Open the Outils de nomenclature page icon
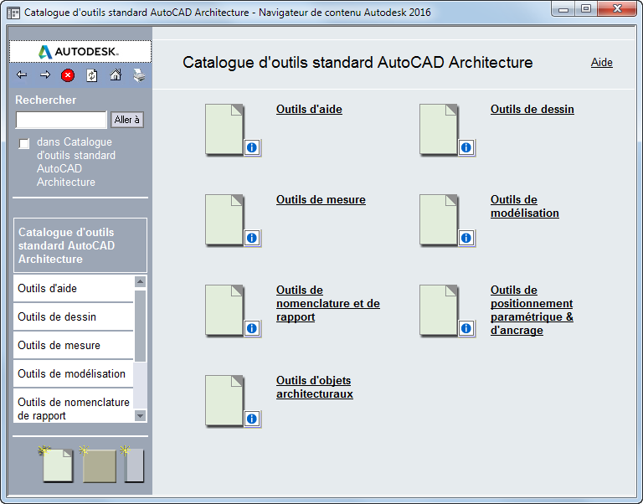The image size is (643, 504). click(x=224, y=310)
